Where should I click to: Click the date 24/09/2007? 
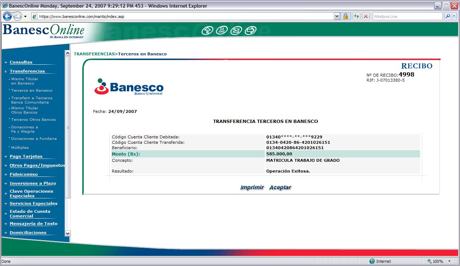pyautogui.click(x=123, y=111)
